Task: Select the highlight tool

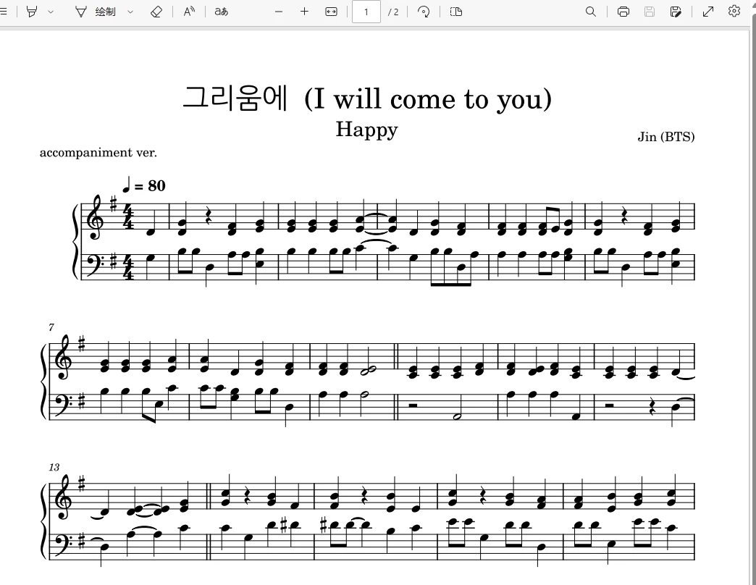Action: pos(32,12)
